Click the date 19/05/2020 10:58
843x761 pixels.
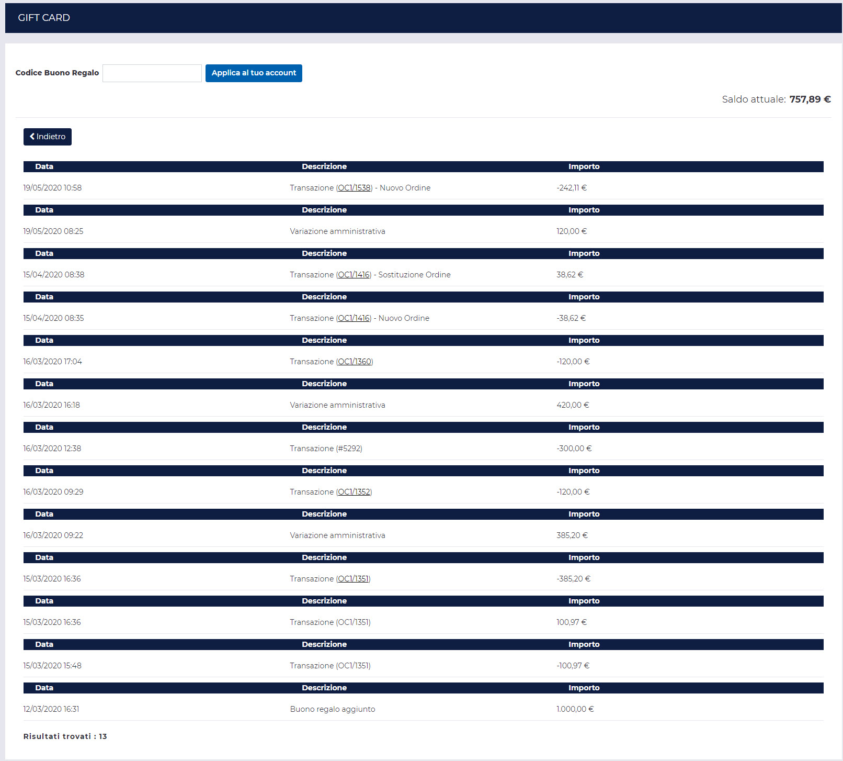52,188
